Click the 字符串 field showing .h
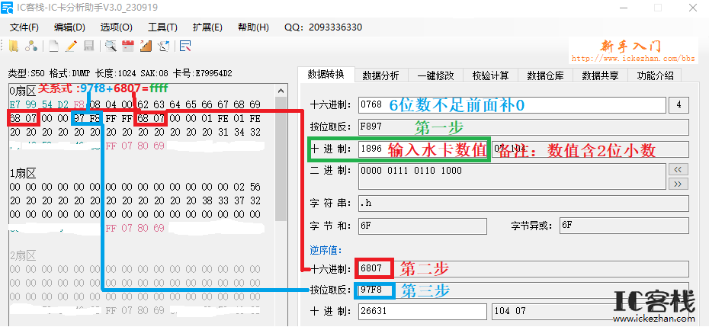Image resolution: width=709 pixels, height=327 pixels. (523, 203)
